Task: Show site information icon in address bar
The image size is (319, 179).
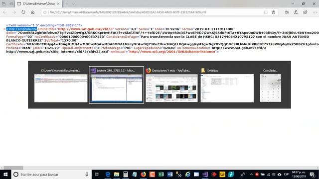Action: pos(45,12)
